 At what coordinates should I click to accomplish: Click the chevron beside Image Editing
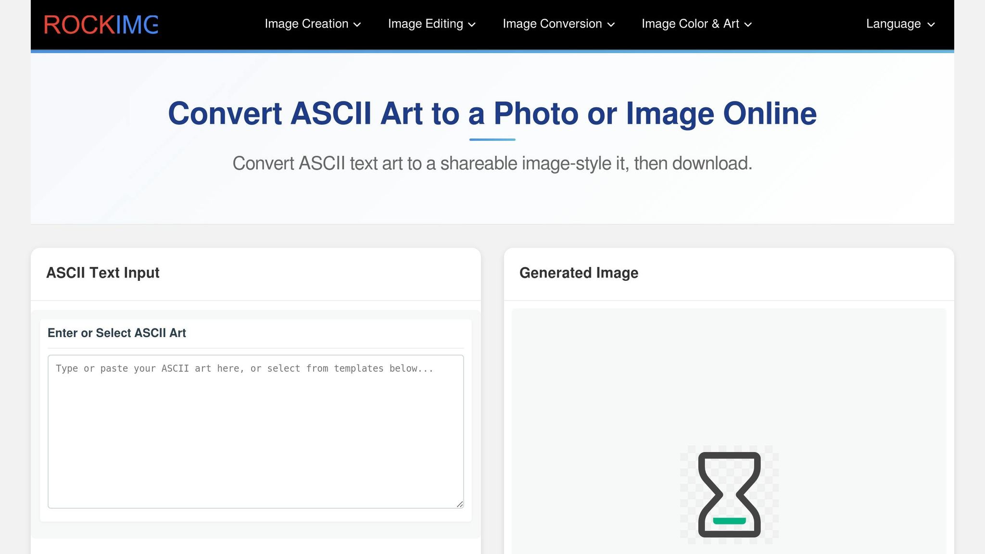(472, 25)
